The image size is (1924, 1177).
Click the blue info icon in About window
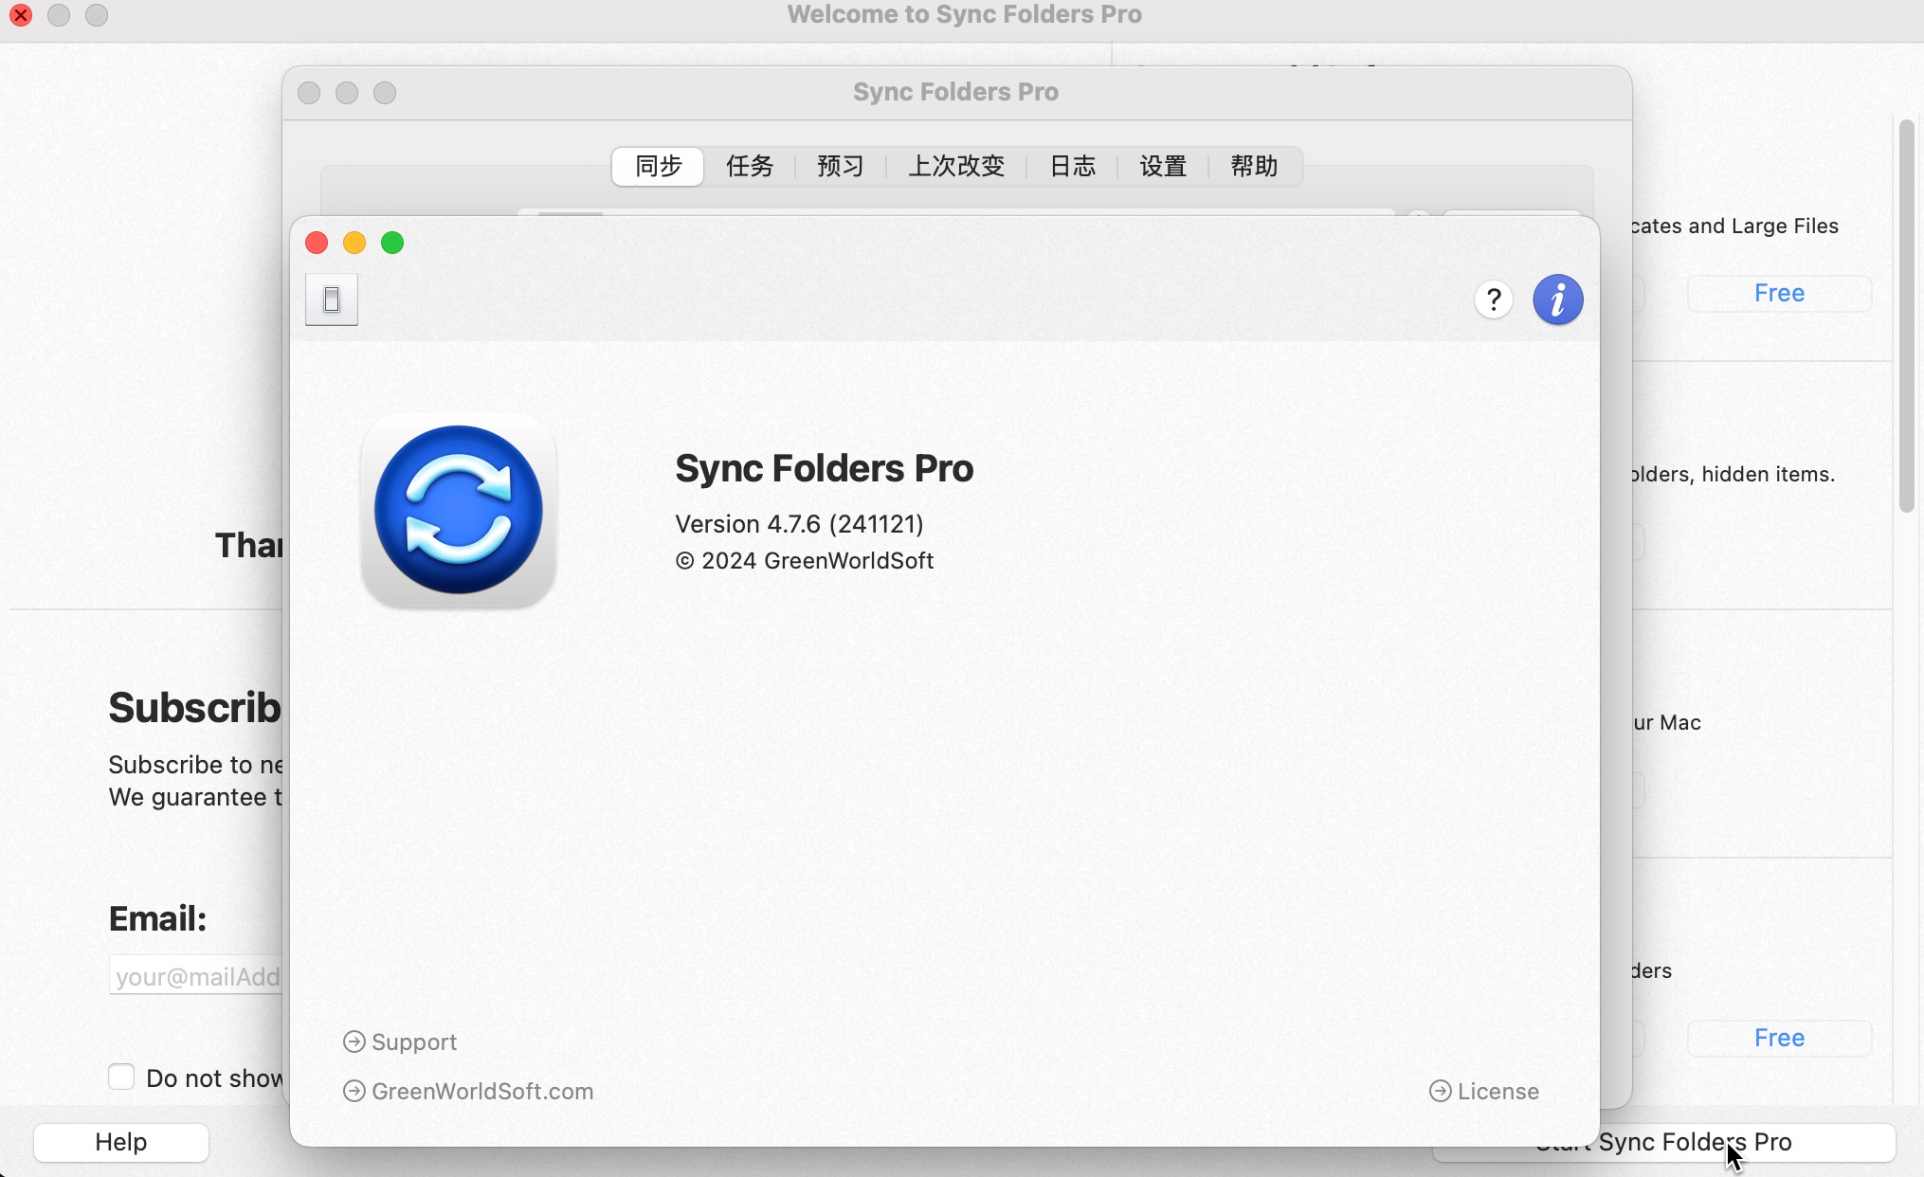[x=1557, y=300]
